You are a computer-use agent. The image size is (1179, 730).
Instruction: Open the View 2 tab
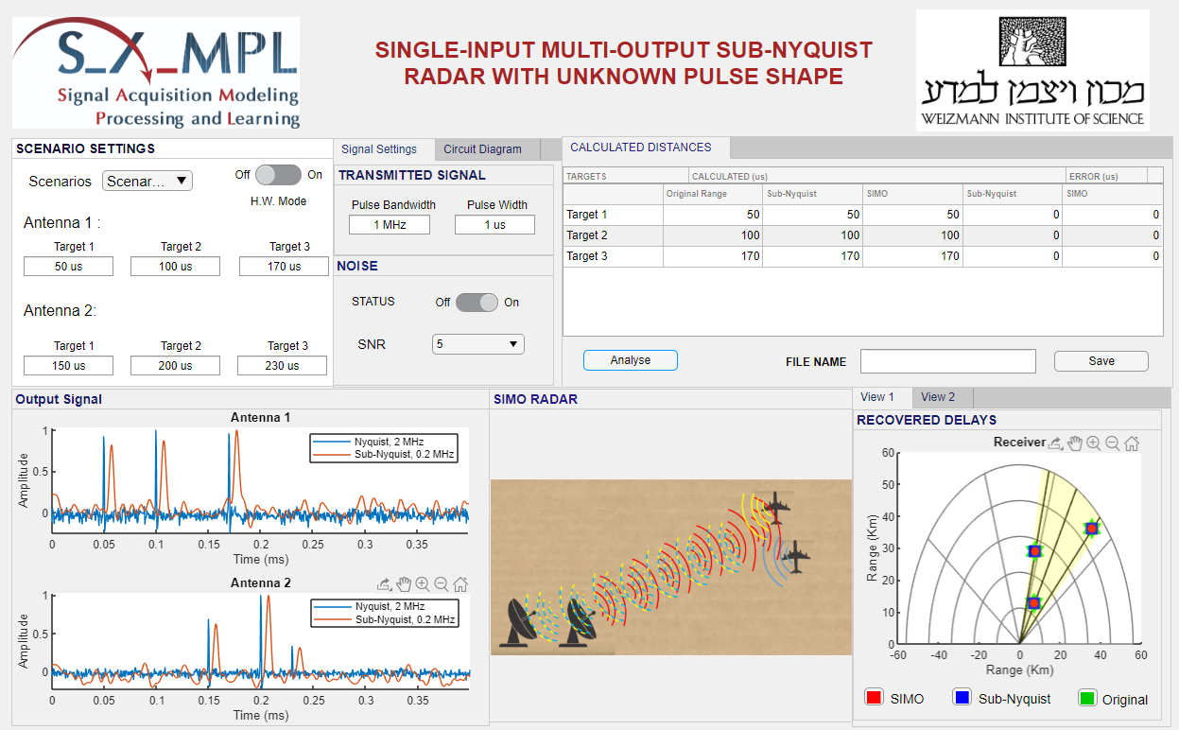pyautogui.click(x=938, y=397)
